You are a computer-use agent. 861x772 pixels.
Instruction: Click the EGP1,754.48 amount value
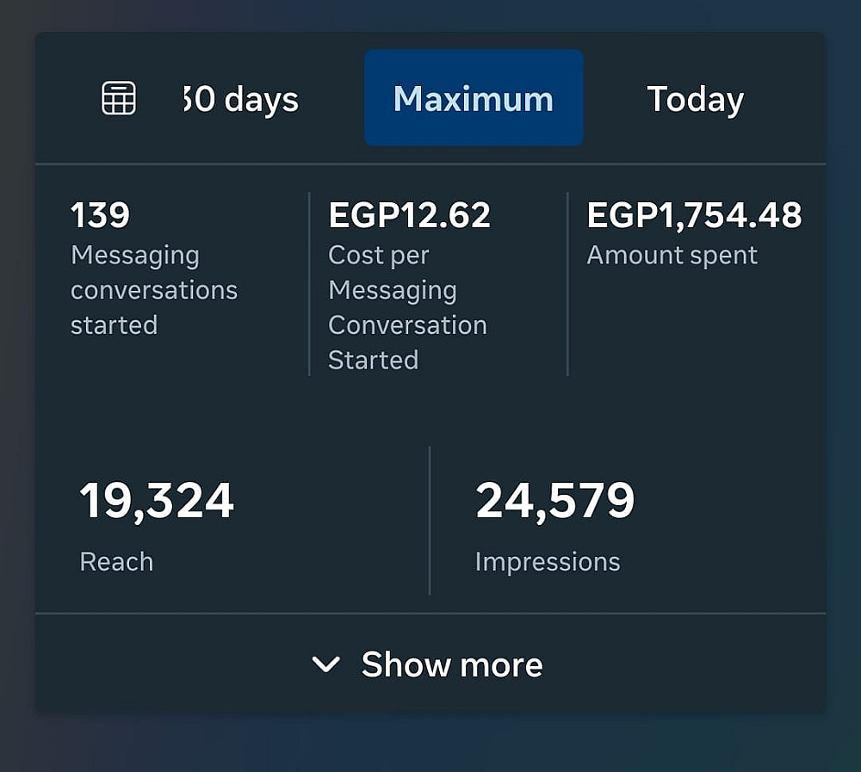point(694,215)
